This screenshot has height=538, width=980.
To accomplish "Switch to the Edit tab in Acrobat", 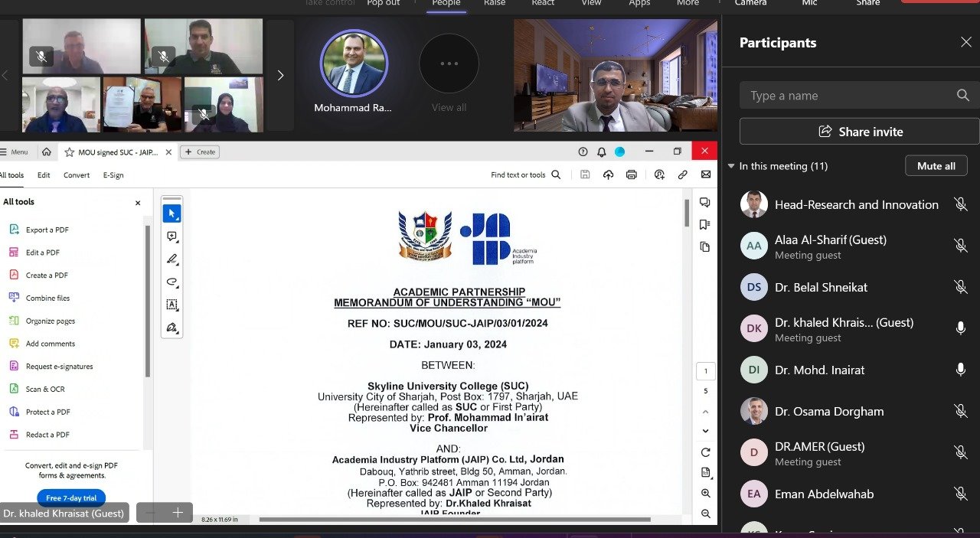I will click(44, 175).
